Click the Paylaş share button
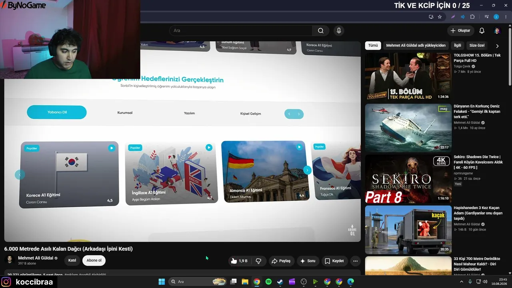 pos(281,261)
